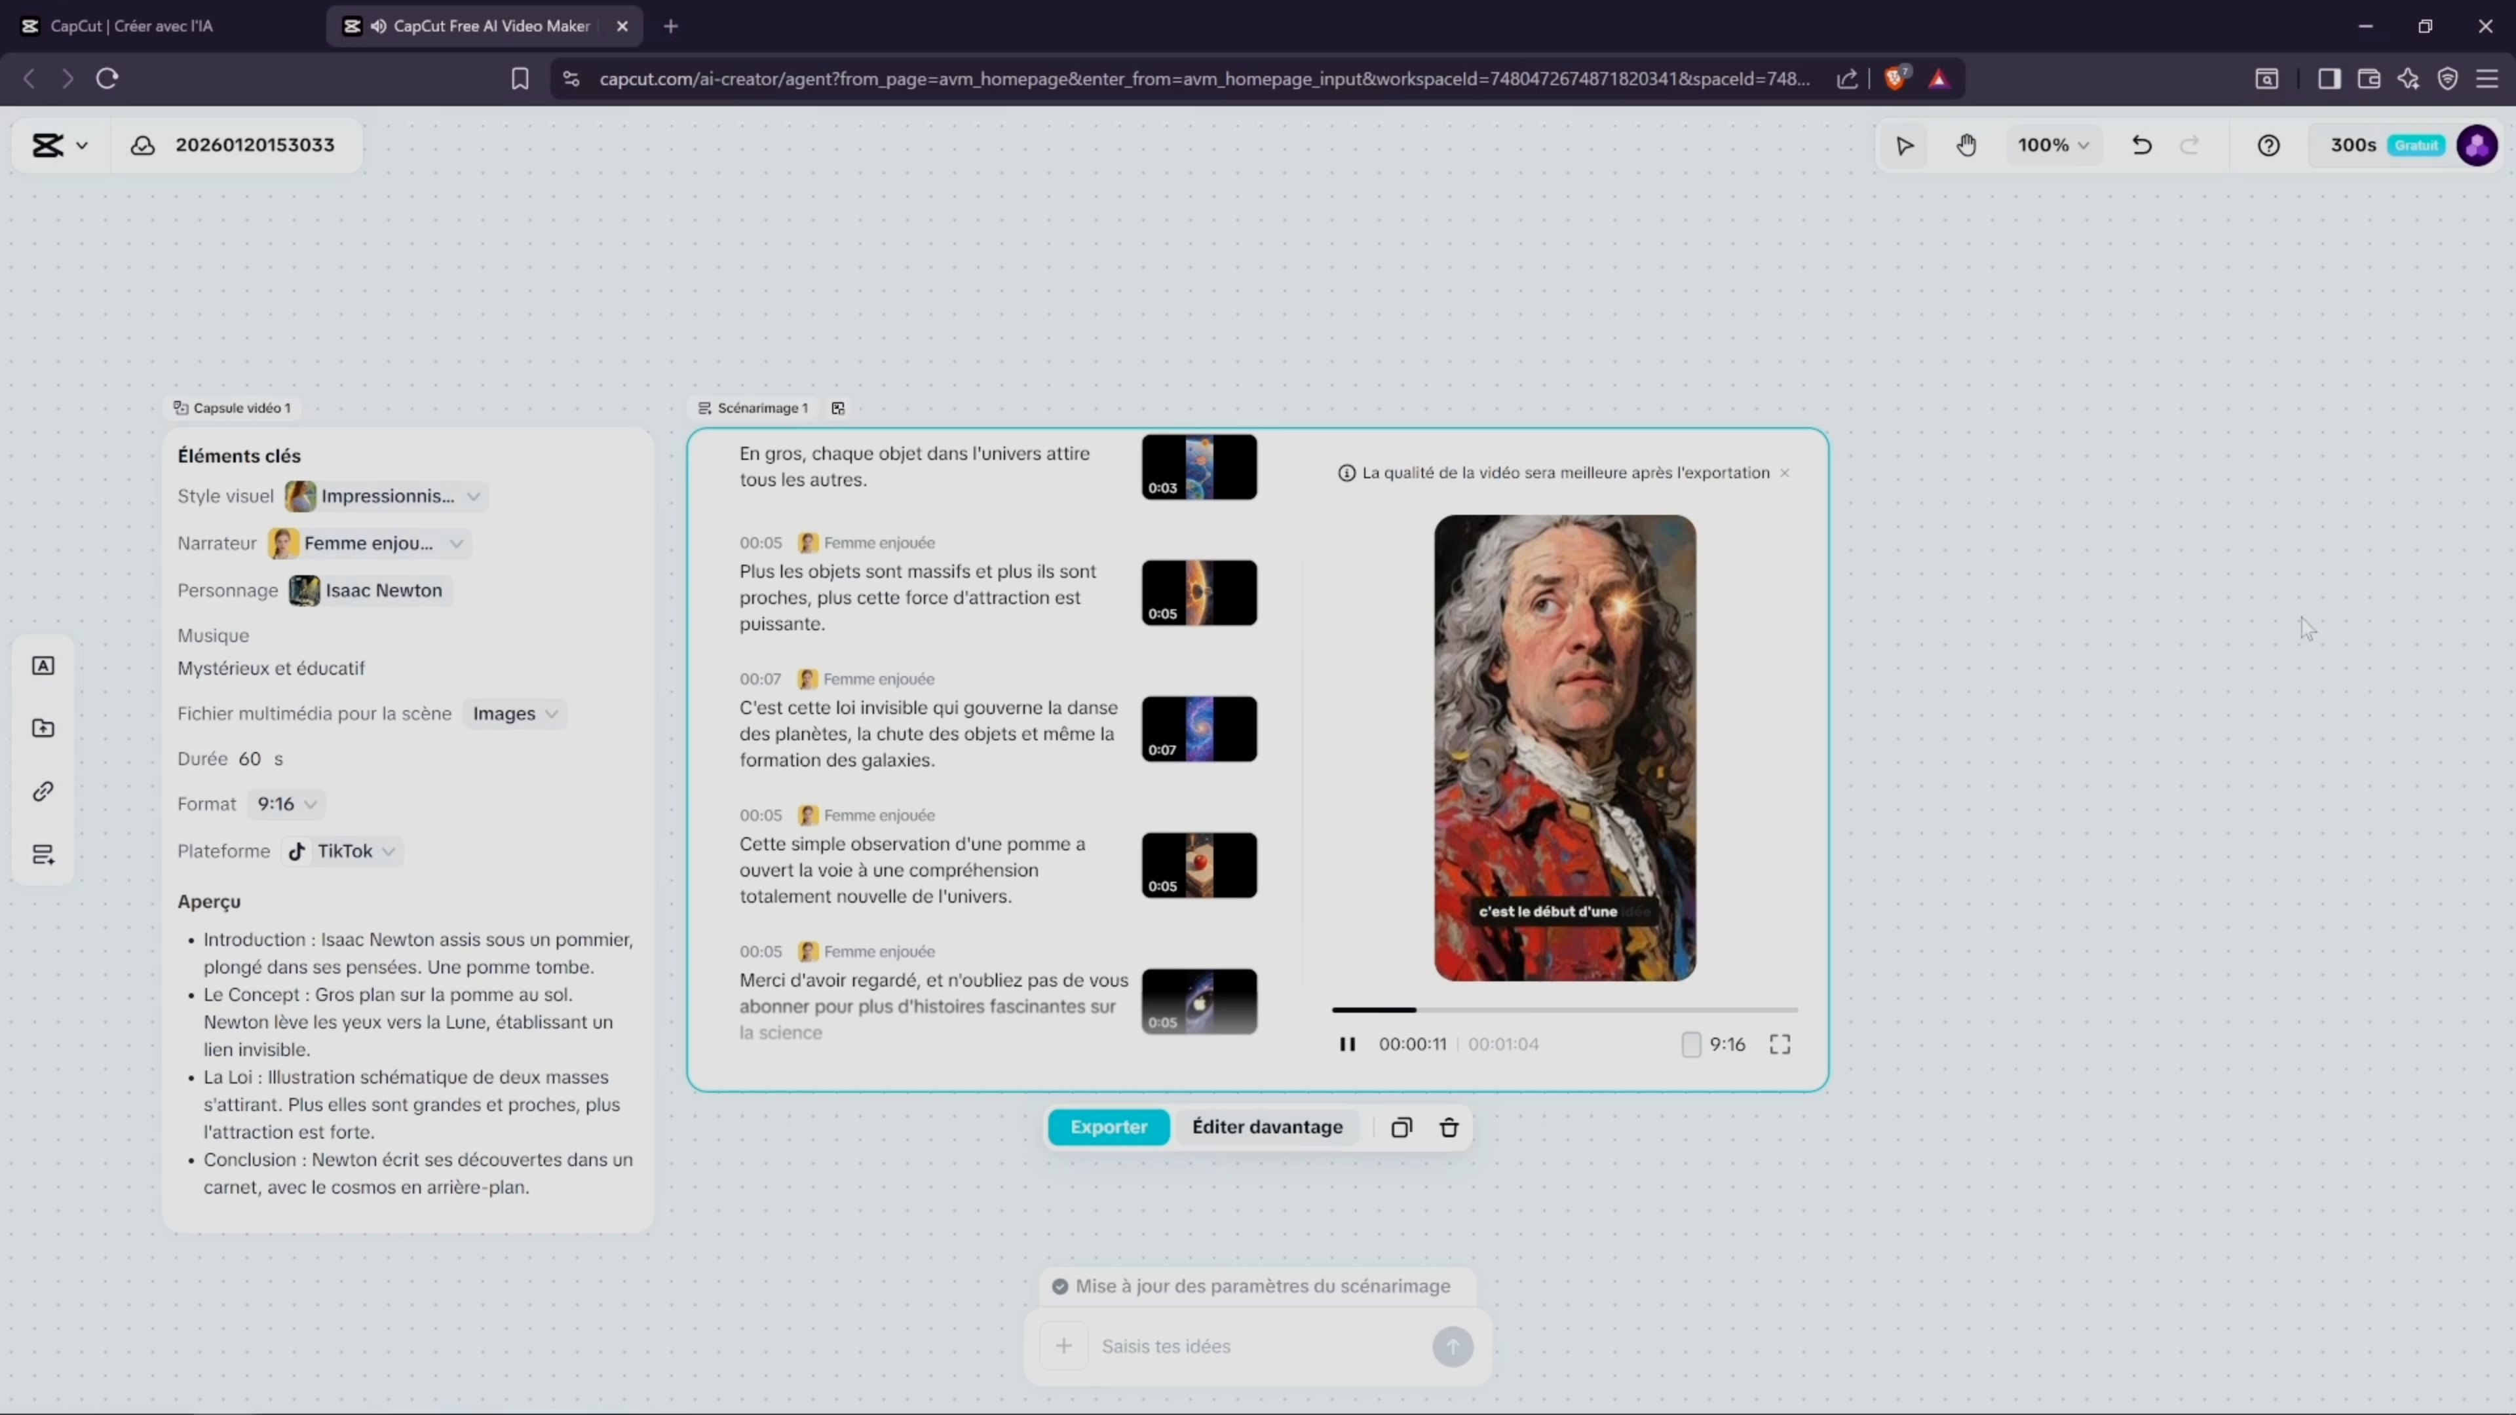Open the text tool in left sidebar

43,666
